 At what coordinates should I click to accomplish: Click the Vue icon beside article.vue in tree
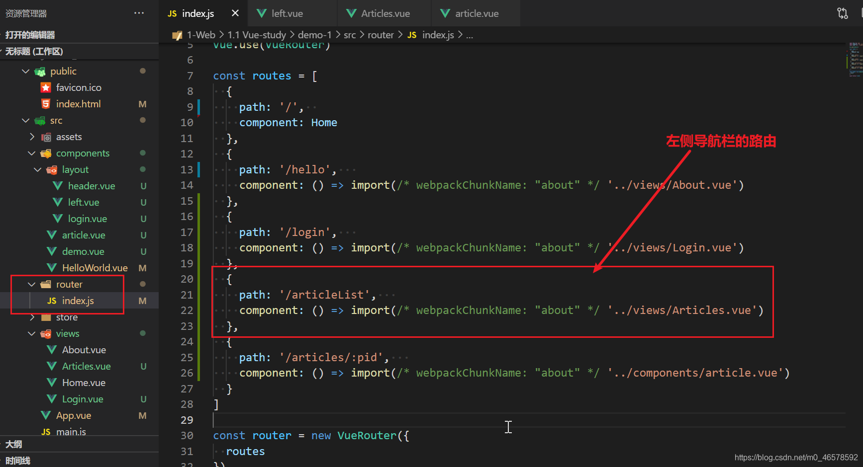52,235
